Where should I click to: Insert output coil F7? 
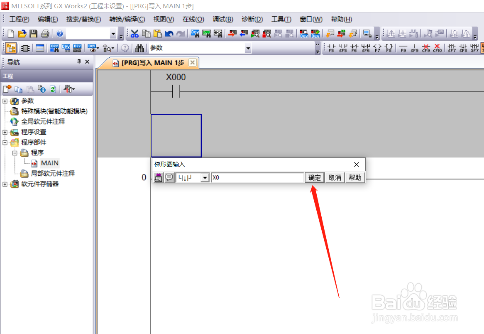coord(377,48)
